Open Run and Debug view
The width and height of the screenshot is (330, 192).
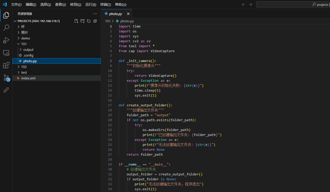[x=6, y=40]
